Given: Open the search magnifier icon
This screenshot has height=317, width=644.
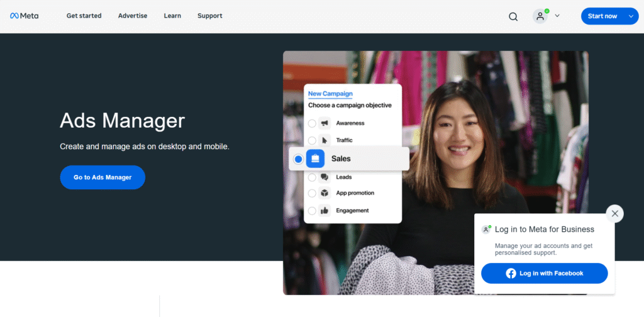Looking at the screenshot, I should [x=513, y=16].
